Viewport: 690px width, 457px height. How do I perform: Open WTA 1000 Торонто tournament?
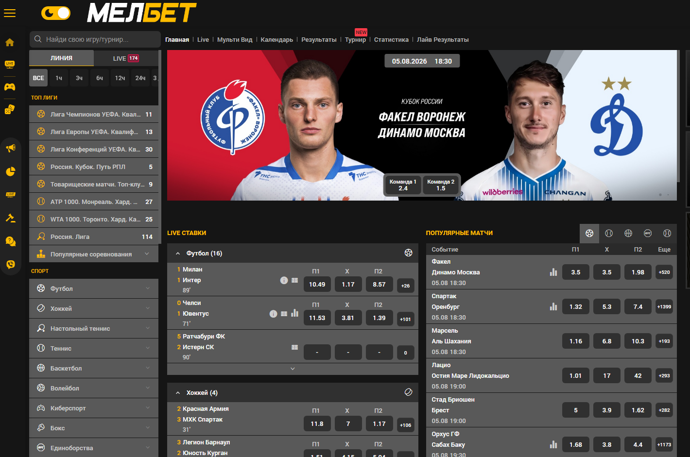point(94,219)
